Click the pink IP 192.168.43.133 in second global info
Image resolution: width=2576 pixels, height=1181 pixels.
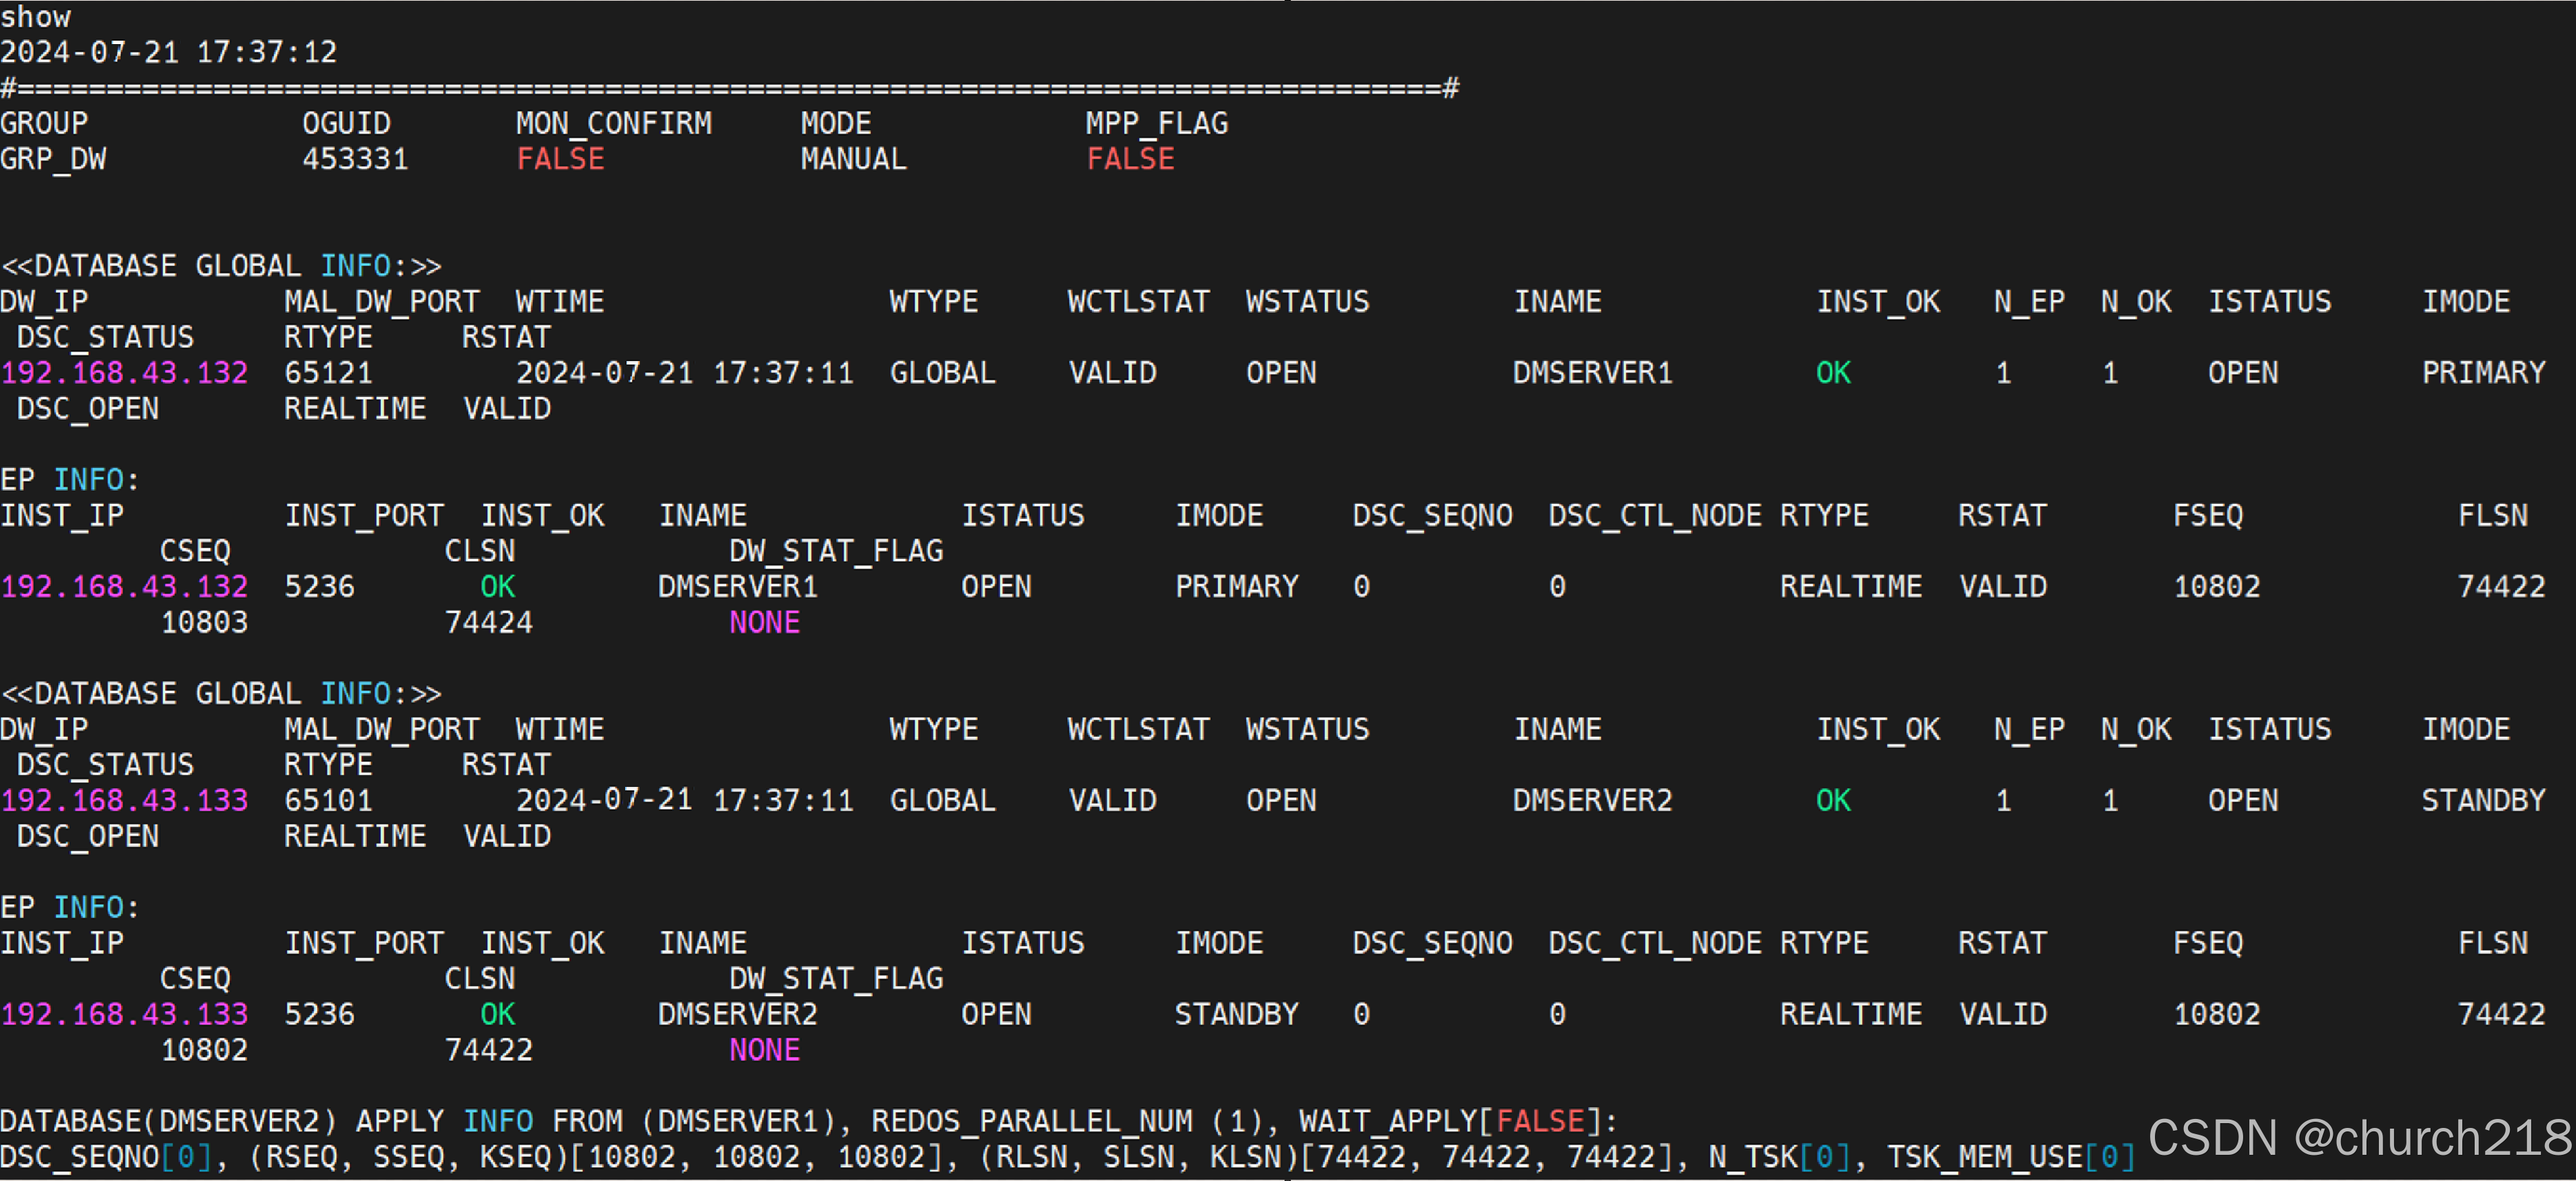pyautogui.click(x=124, y=801)
